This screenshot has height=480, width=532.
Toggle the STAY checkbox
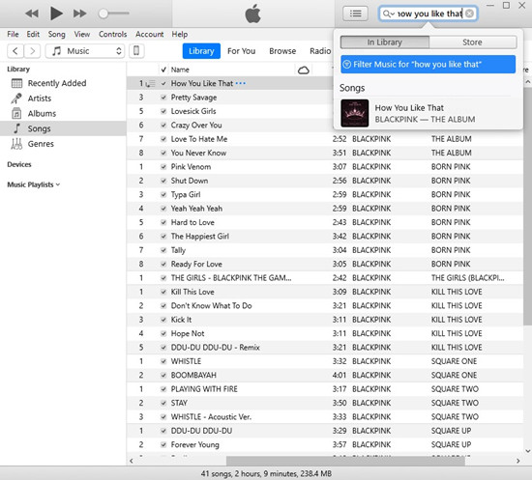coord(163,403)
